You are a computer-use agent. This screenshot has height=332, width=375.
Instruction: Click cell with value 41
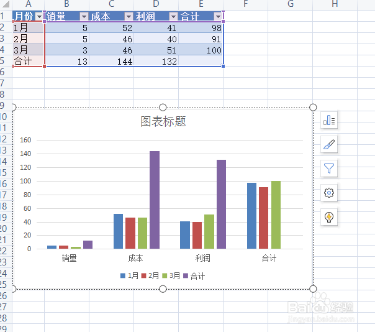click(x=156, y=28)
